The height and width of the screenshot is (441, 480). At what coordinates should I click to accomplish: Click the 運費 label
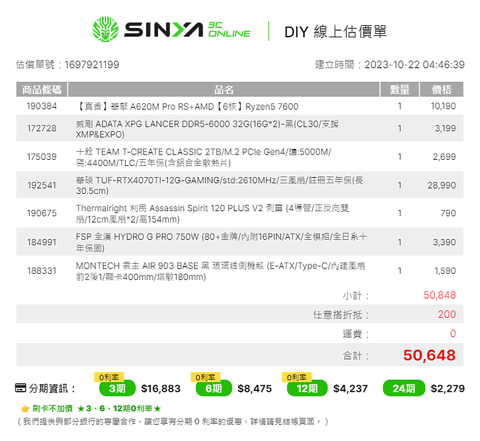pyautogui.click(x=356, y=334)
